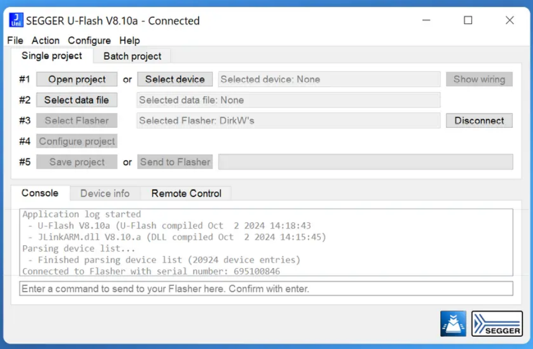
Task: Click inside the console log output area
Action: [x=266, y=243]
